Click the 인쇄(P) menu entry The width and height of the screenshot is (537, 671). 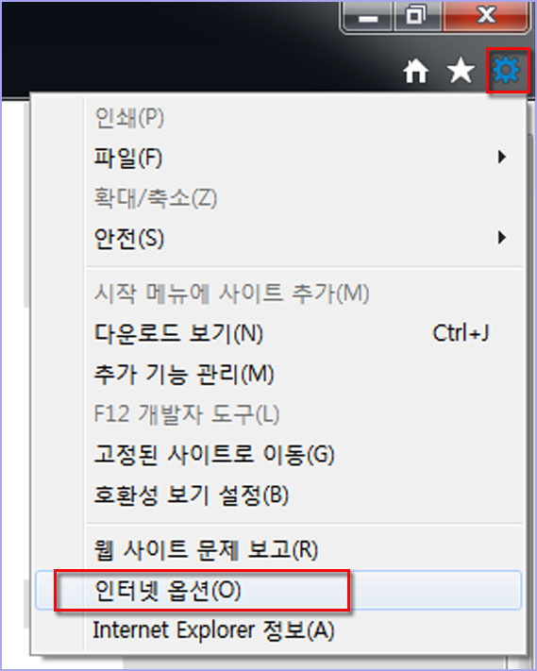pos(278,117)
